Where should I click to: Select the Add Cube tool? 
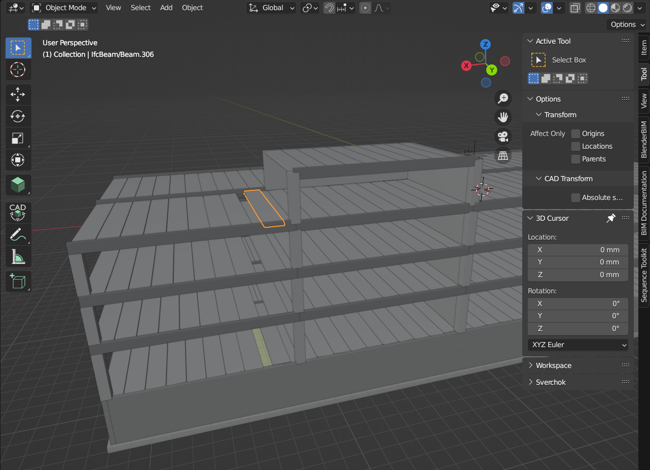click(18, 281)
